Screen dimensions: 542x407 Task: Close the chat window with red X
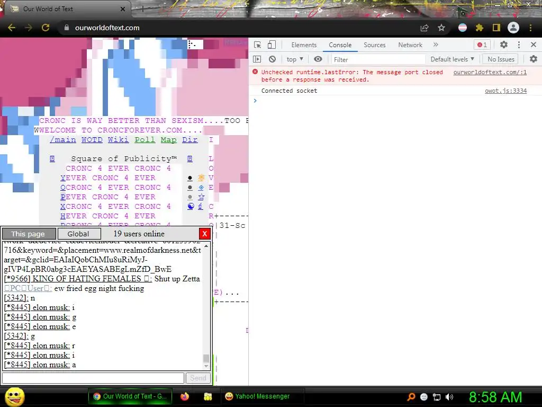[205, 234]
